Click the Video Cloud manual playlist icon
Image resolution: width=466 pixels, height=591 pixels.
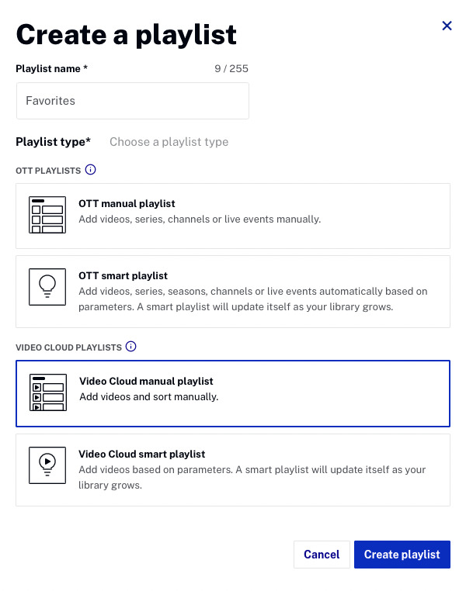pyautogui.click(x=48, y=392)
